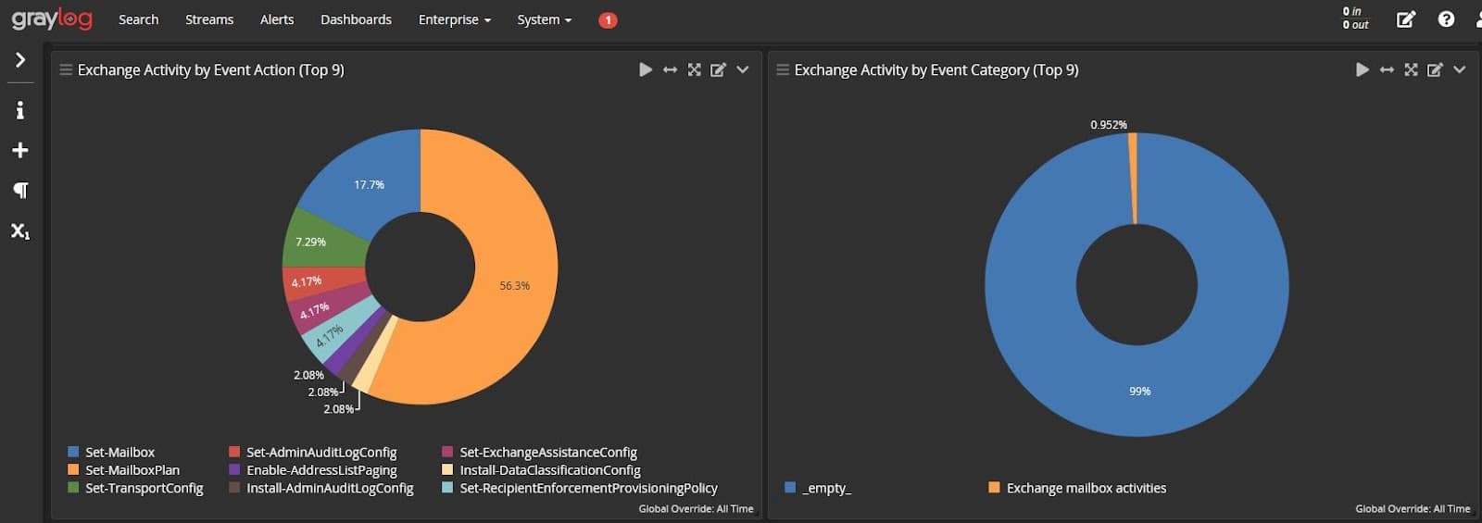Image resolution: width=1482 pixels, height=523 pixels.
Task: Click the info icon in left sidebar
Action: coord(19,110)
